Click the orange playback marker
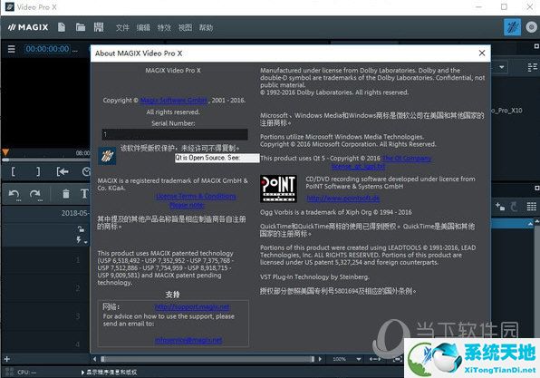The width and height of the screenshot is (540, 378). pyautogui.click(x=5, y=152)
